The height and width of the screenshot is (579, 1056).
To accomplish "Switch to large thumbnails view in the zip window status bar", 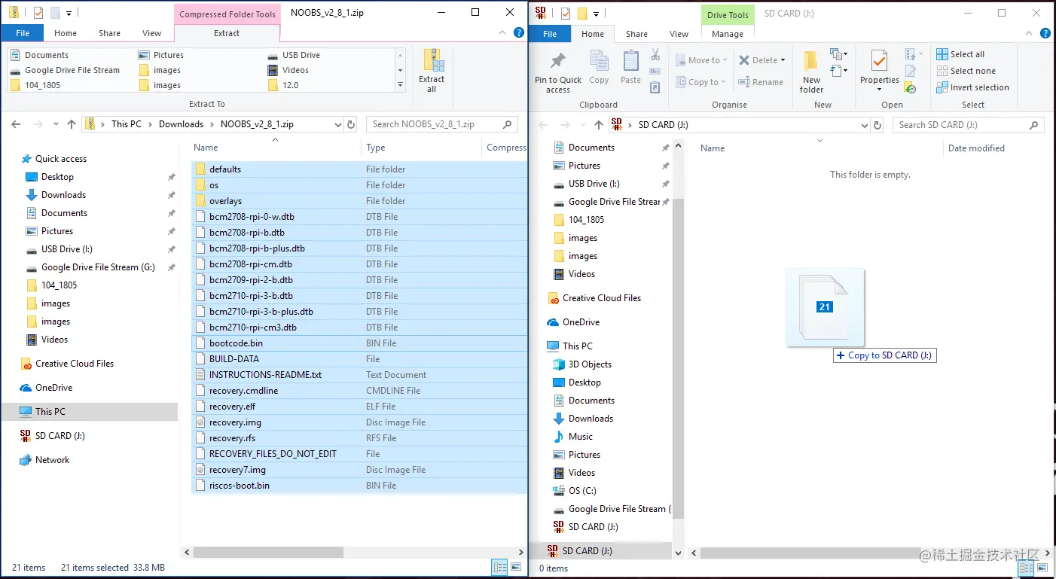I will tap(516, 567).
